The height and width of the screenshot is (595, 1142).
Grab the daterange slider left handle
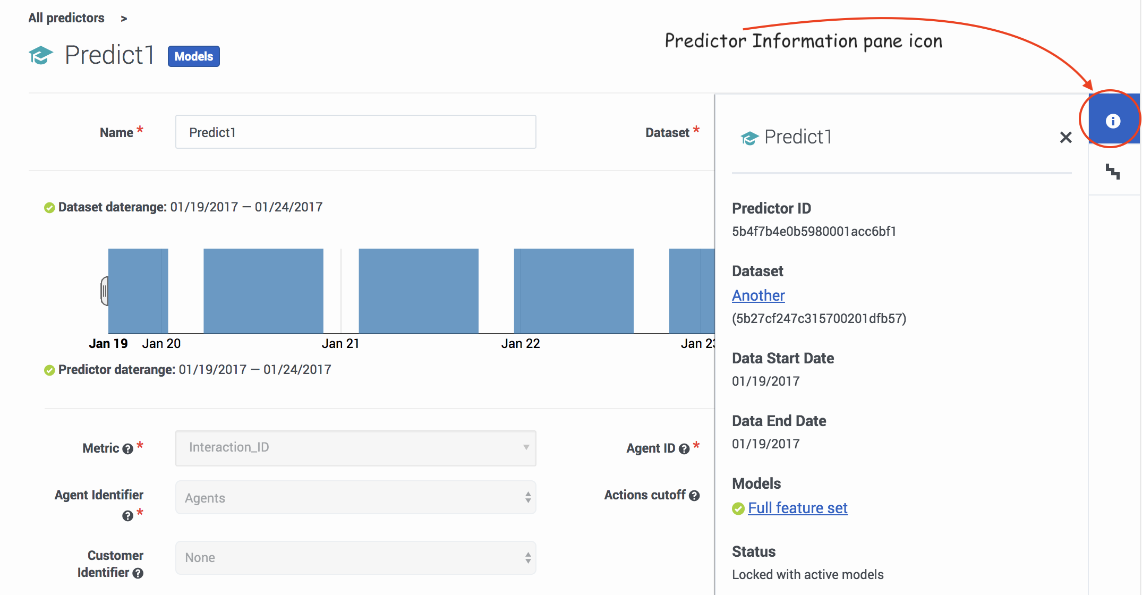(x=105, y=291)
